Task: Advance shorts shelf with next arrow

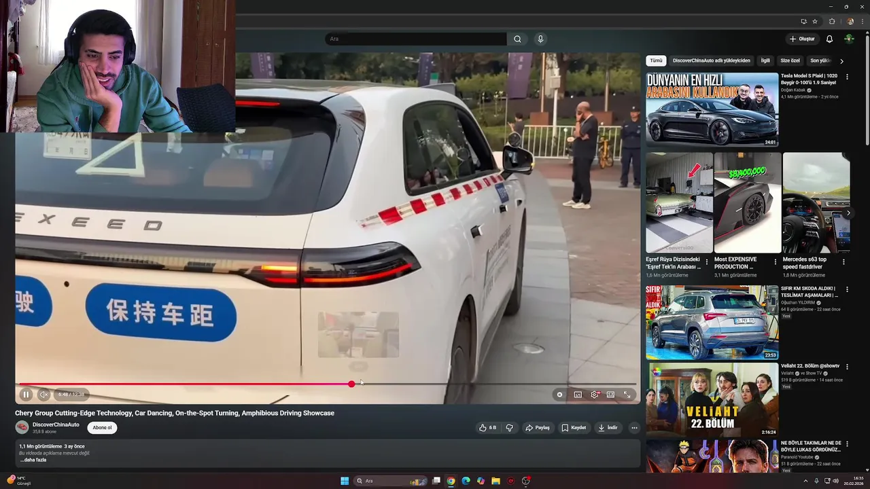Action: pyautogui.click(x=848, y=213)
